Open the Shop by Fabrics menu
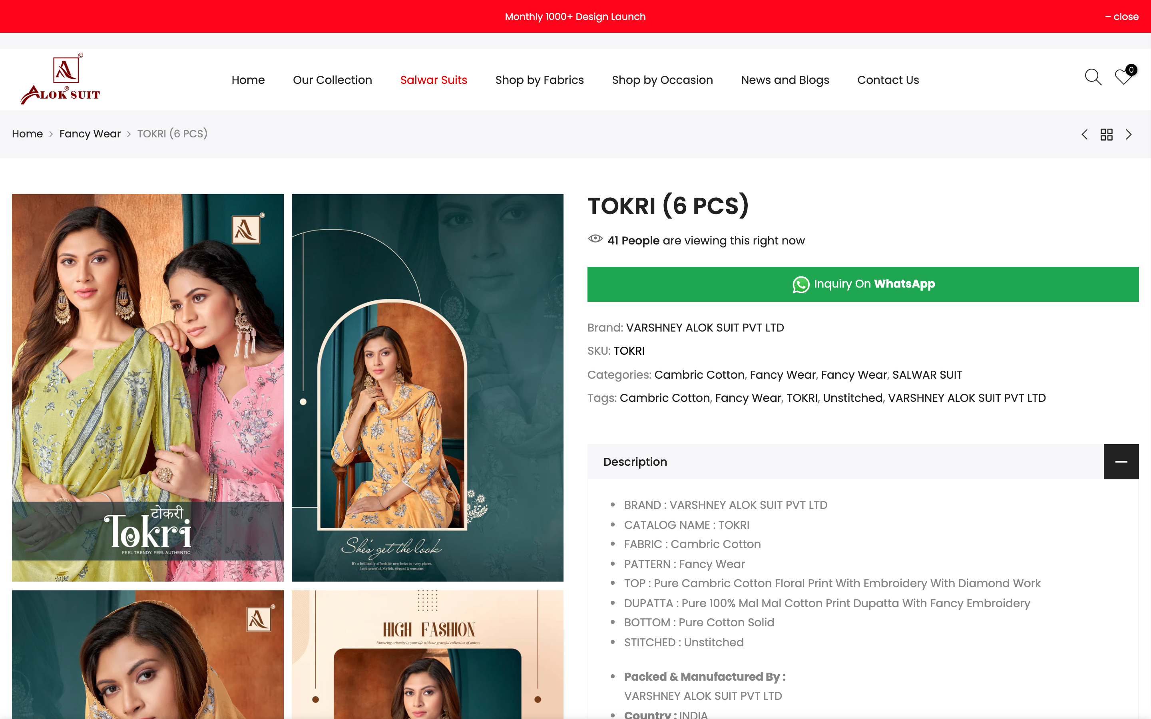1151x719 pixels. 540,79
